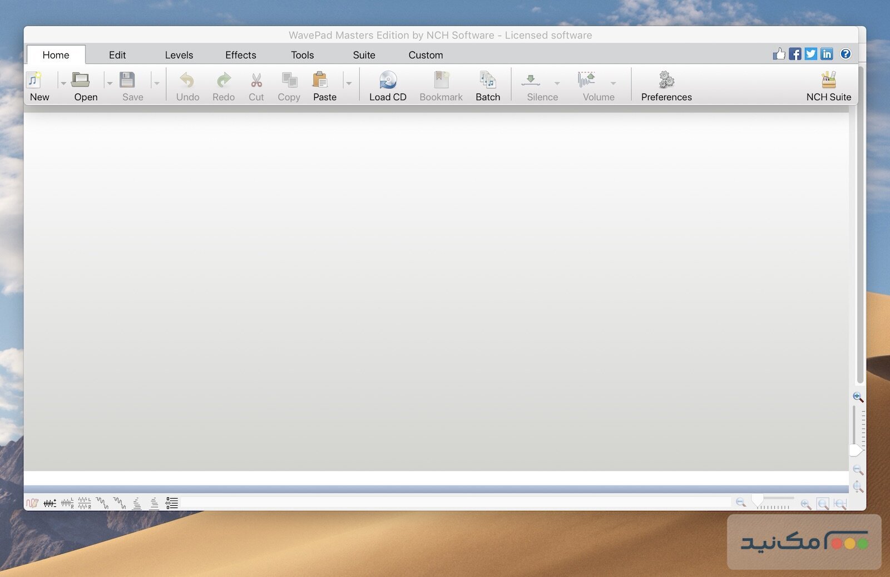Open the NCH Suite toolbox
Viewport: 890px width, 577px height.
tap(828, 81)
